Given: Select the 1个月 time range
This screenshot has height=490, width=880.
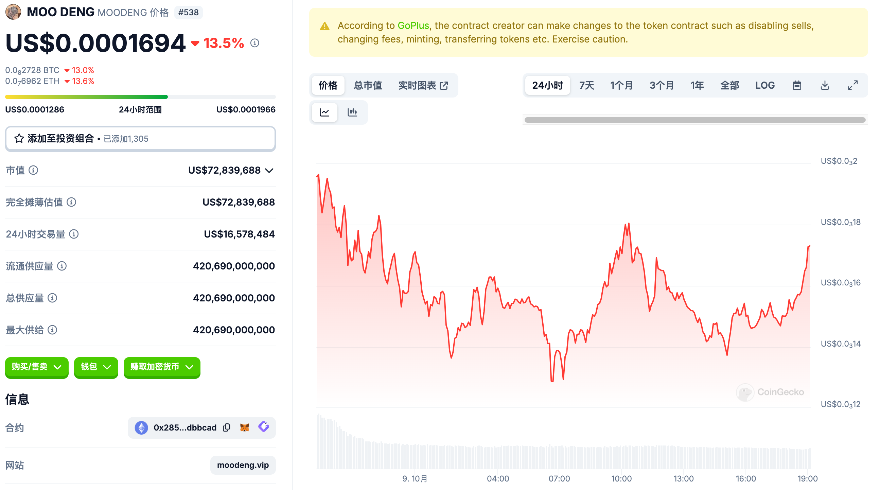Looking at the screenshot, I should (621, 85).
